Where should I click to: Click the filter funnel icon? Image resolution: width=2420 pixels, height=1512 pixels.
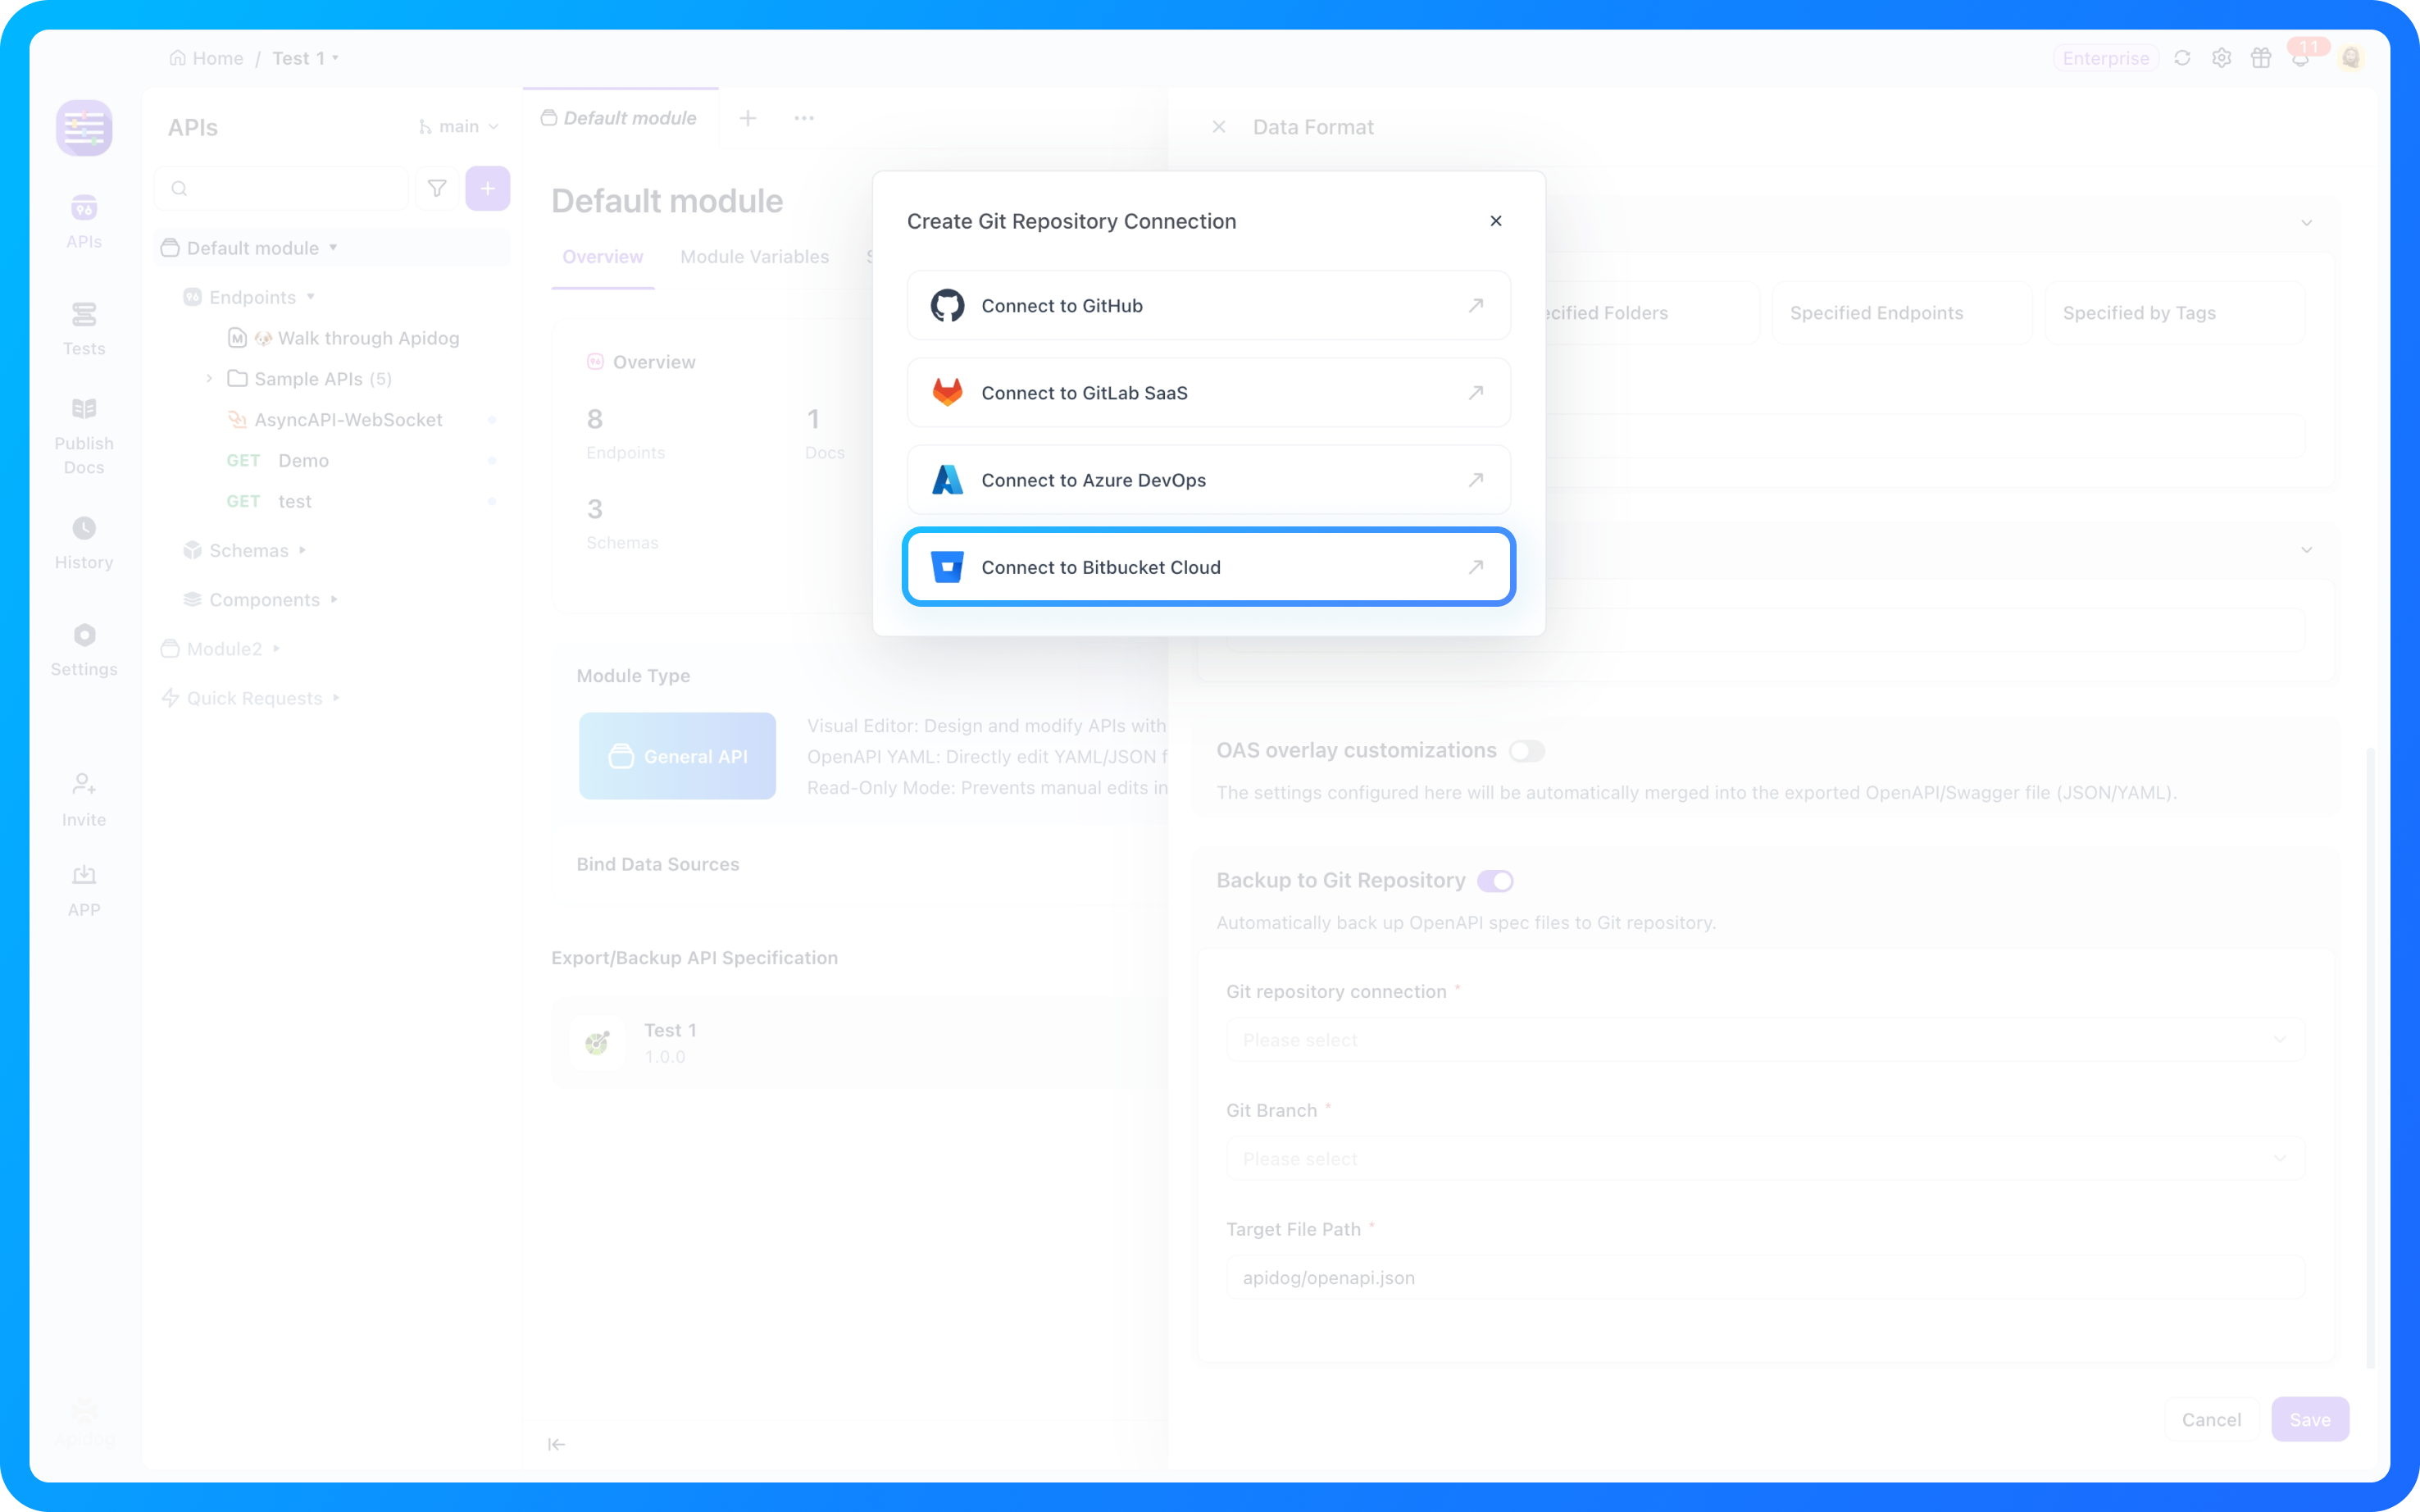[x=437, y=188]
